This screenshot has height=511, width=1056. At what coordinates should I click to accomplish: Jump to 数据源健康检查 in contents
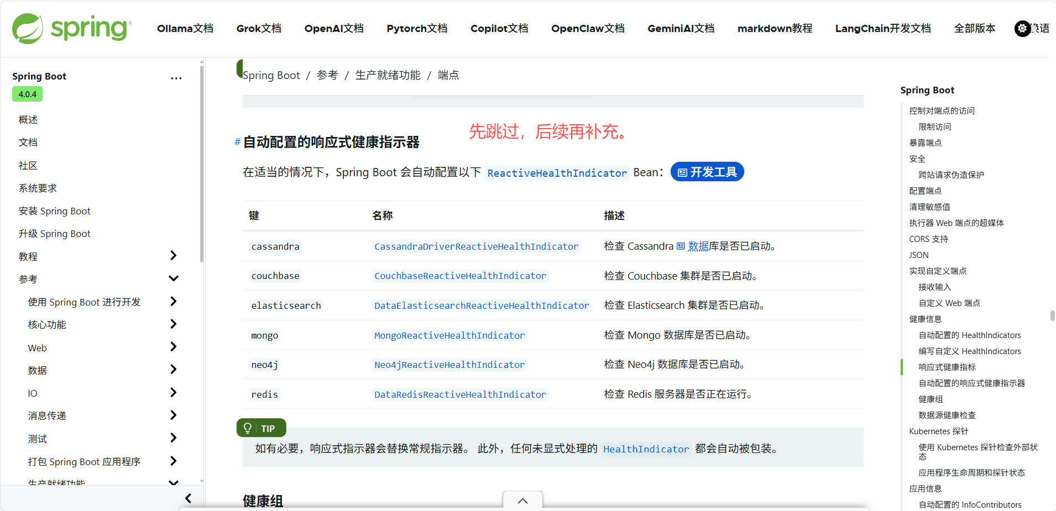[947, 415]
